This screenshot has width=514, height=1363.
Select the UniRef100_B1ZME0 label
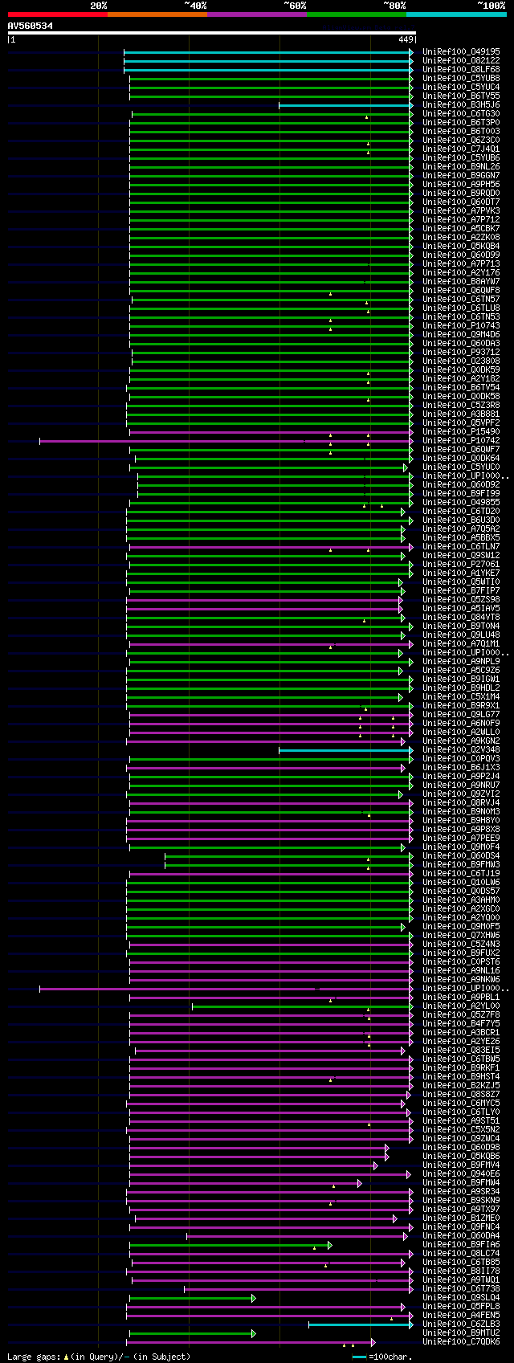pyautogui.click(x=461, y=1218)
